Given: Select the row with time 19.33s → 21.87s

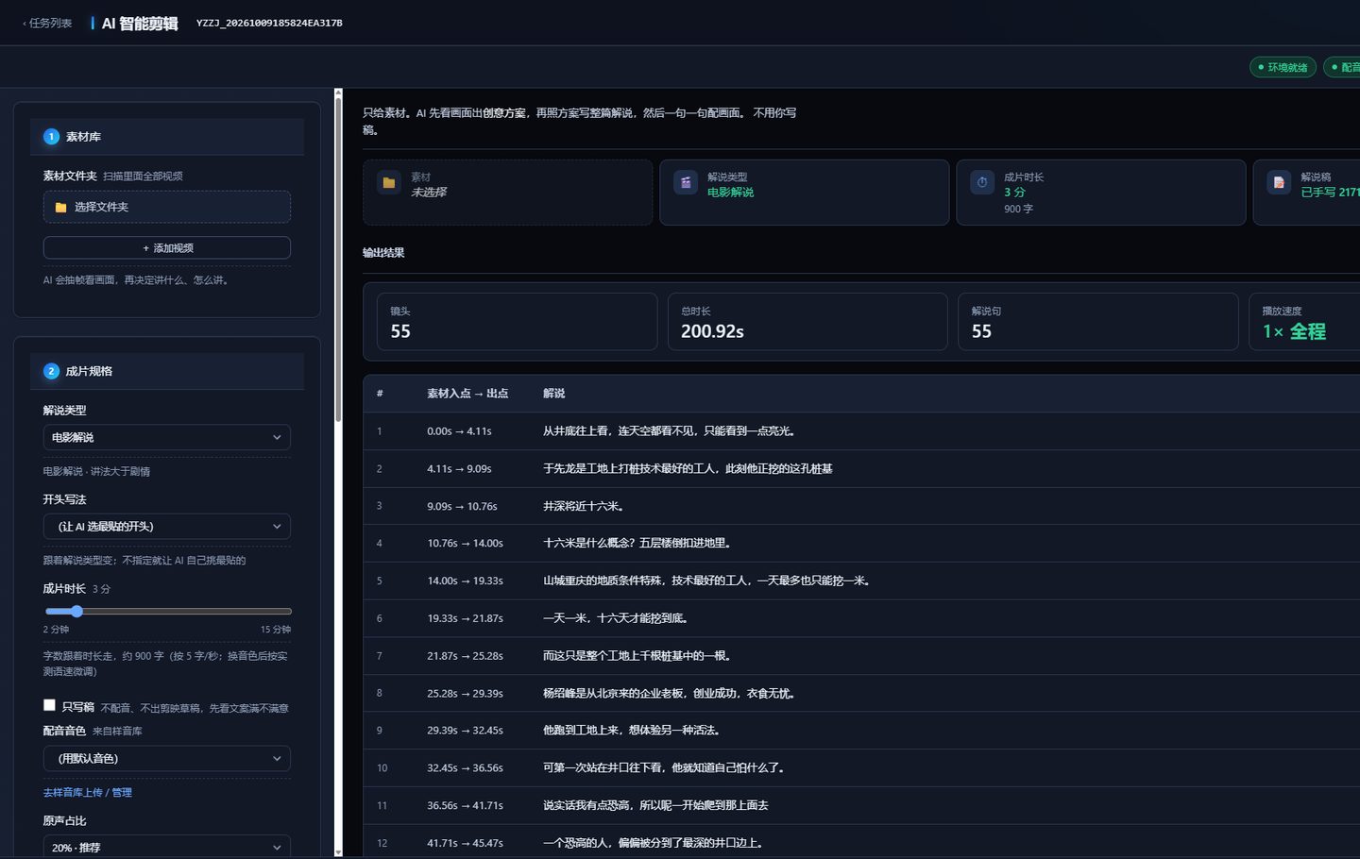Looking at the screenshot, I should [x=861, y=618].
